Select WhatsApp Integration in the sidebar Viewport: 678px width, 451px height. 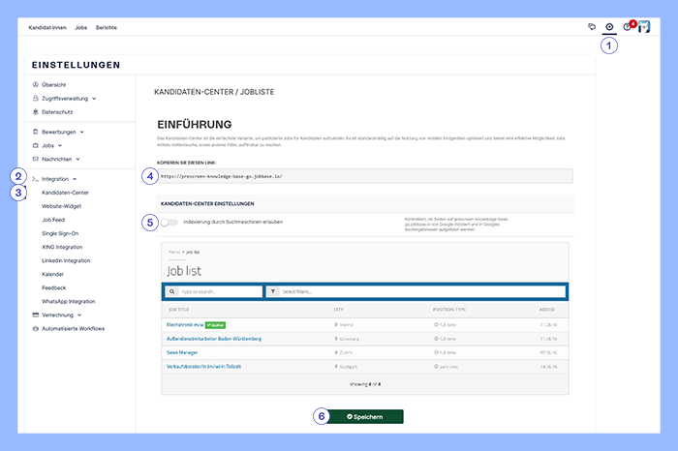coord(69,302)
